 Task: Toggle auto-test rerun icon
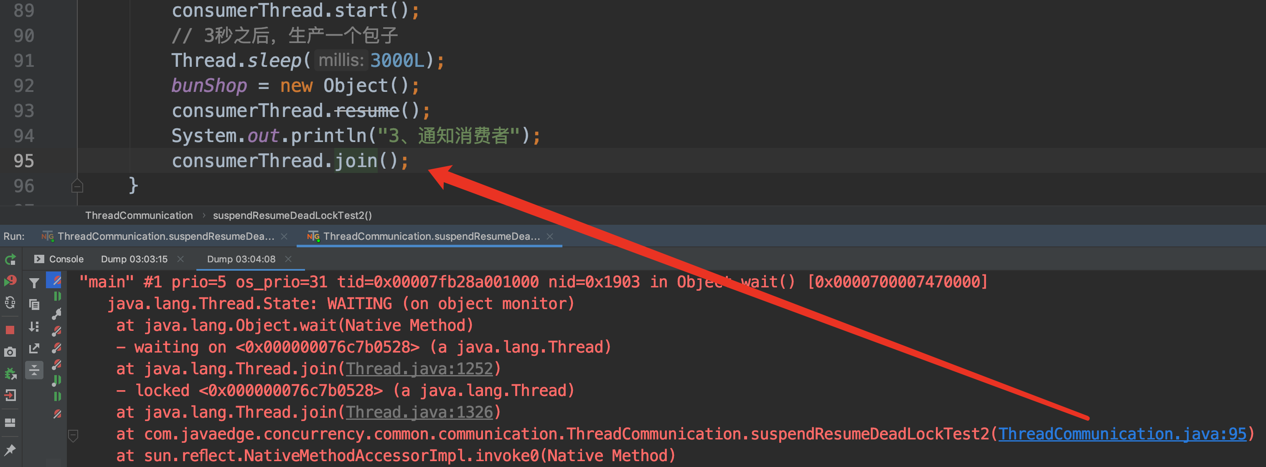pyautogui.click(x=10, y=303)
